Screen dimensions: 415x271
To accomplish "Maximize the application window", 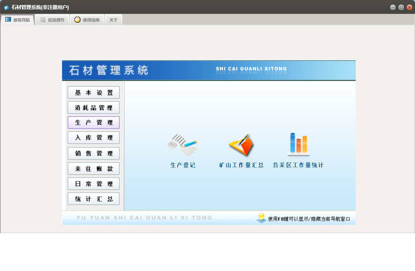I will tap(401, 7).
